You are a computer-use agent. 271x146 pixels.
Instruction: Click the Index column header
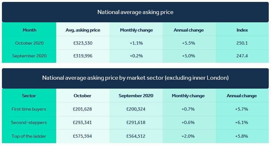click(x=242, y=30)
